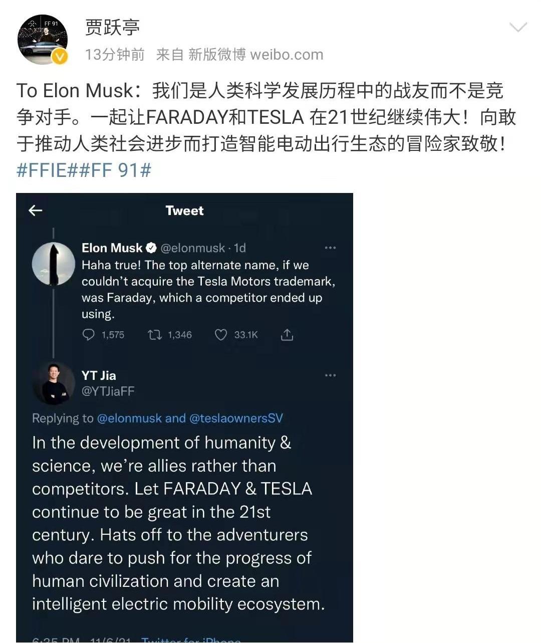
Task: Click Elon Musk's verified badge
Action: [151, 247]
